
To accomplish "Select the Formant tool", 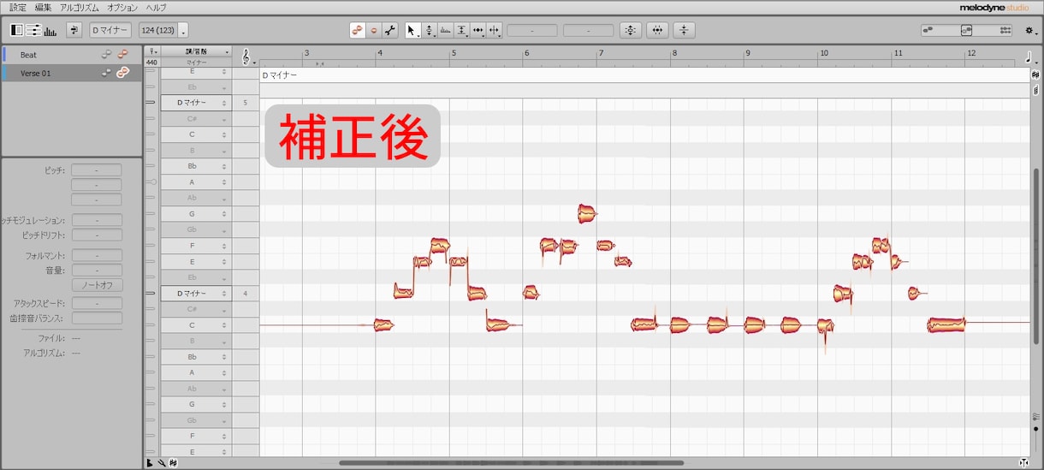I will [445, 30].
